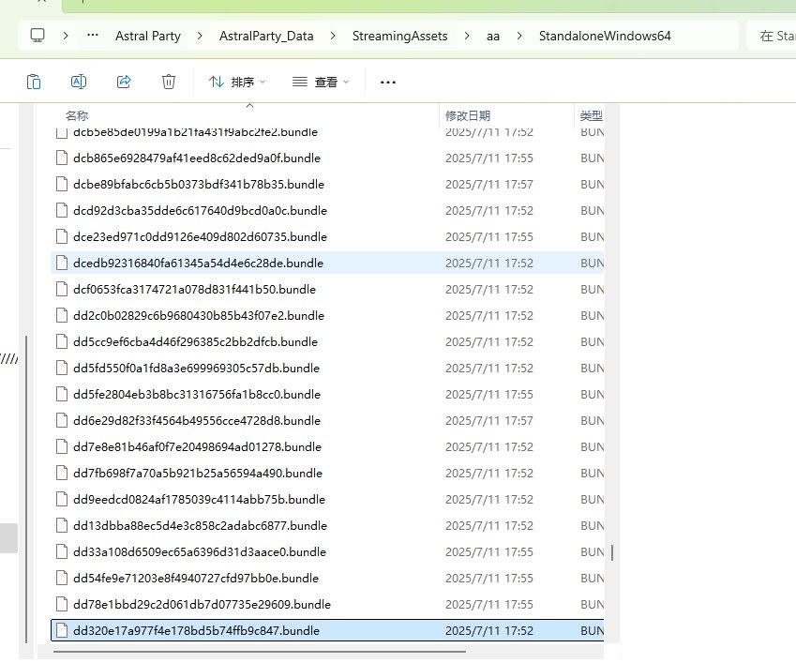Click the Delete trash can icon
This screenshot has height=663, width=796.
pyautogui.click(x=169, y=82)
